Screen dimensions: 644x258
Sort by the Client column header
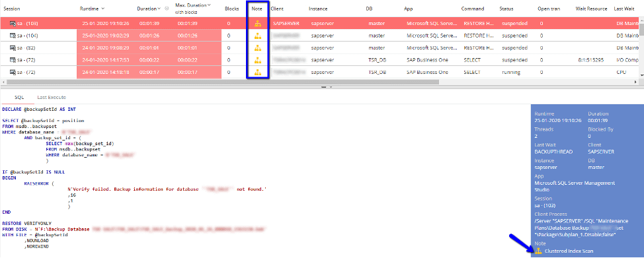[x=277, y=9]
